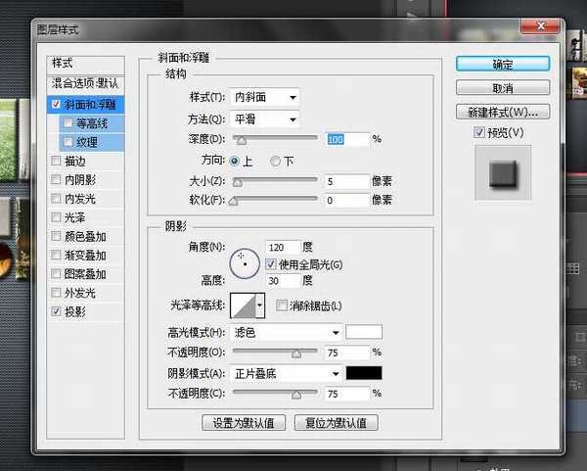Select the 投影 style entry
This screenshot has width=587, height=471.
[x=74, y=311]
